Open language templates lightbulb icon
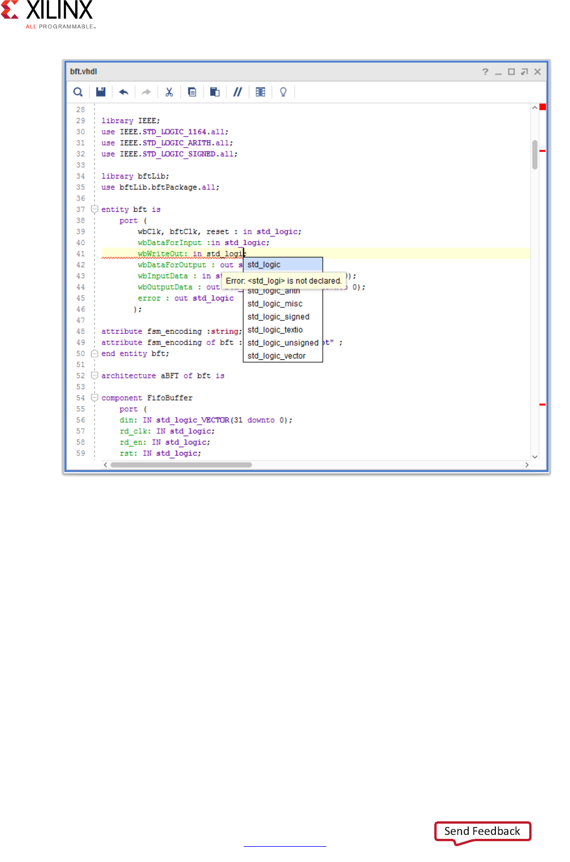Viewport: 570px width, 862px height. pos(283,92)
